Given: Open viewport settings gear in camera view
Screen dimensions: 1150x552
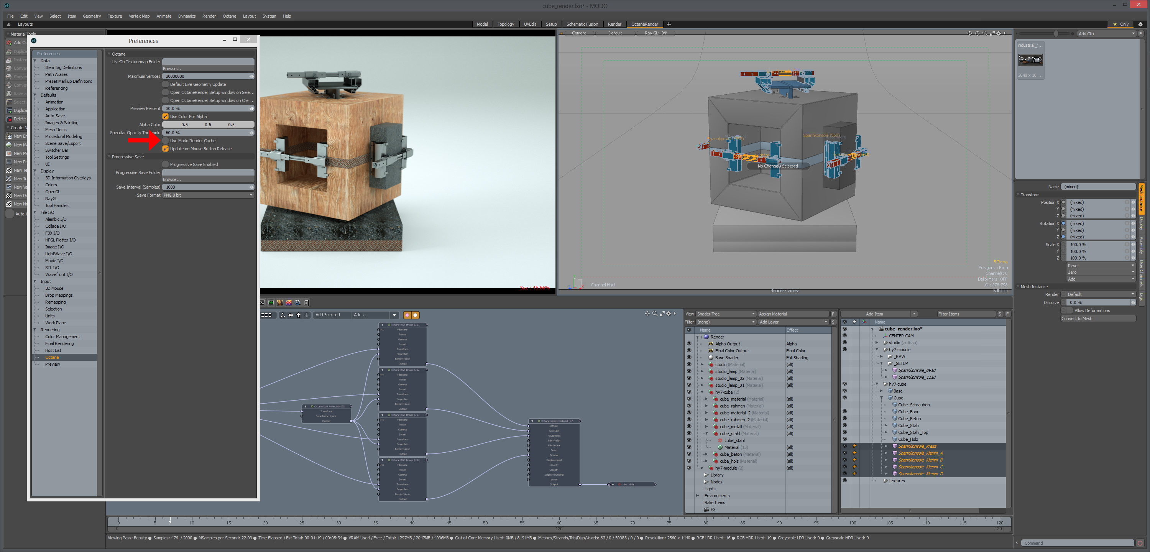Looking at the screenshot, I should click(x=999, y=33).
